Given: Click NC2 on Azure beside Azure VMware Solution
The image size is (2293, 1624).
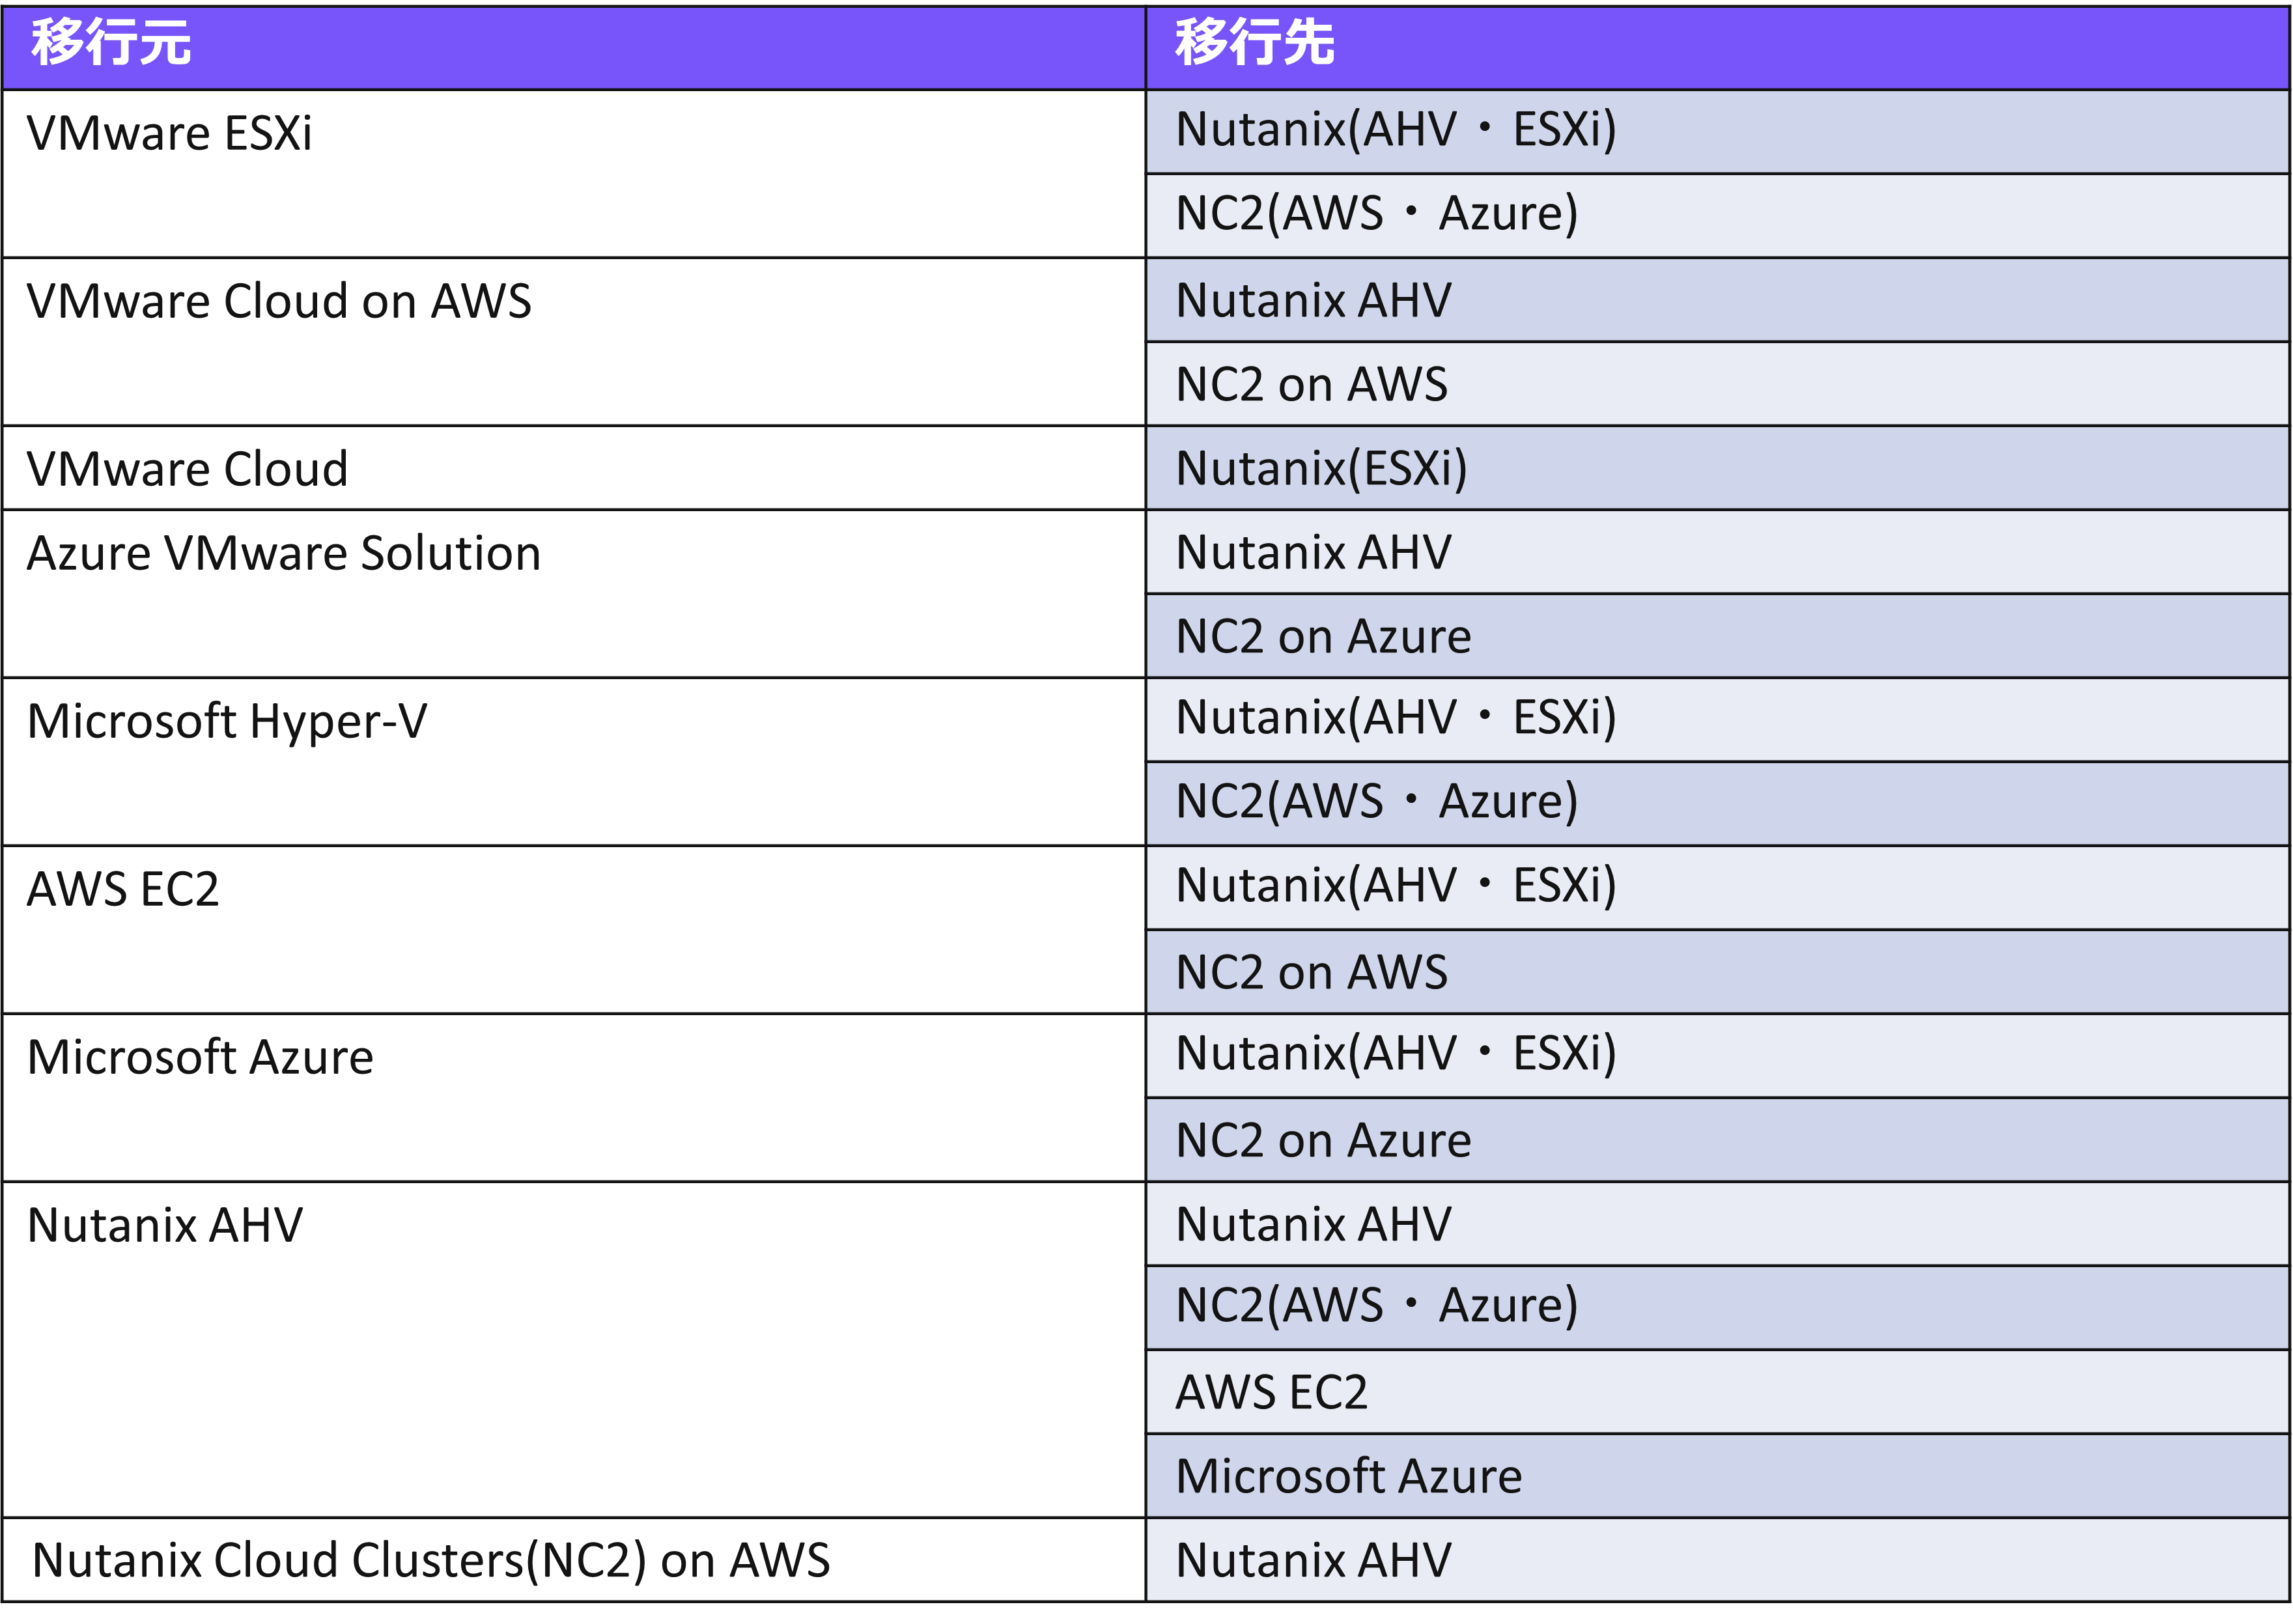Looking at the screenshot, I should tap(1323, 637).
